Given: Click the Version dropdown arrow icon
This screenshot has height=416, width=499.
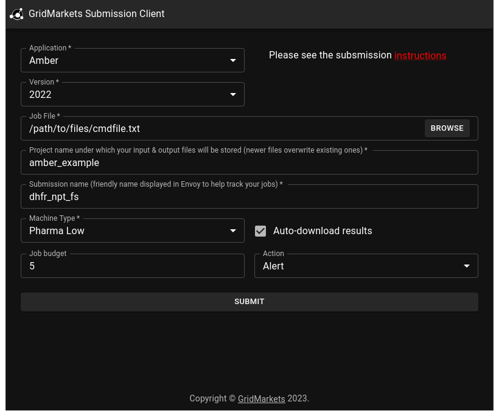Looking at the screenshot, I should (233, 95).
